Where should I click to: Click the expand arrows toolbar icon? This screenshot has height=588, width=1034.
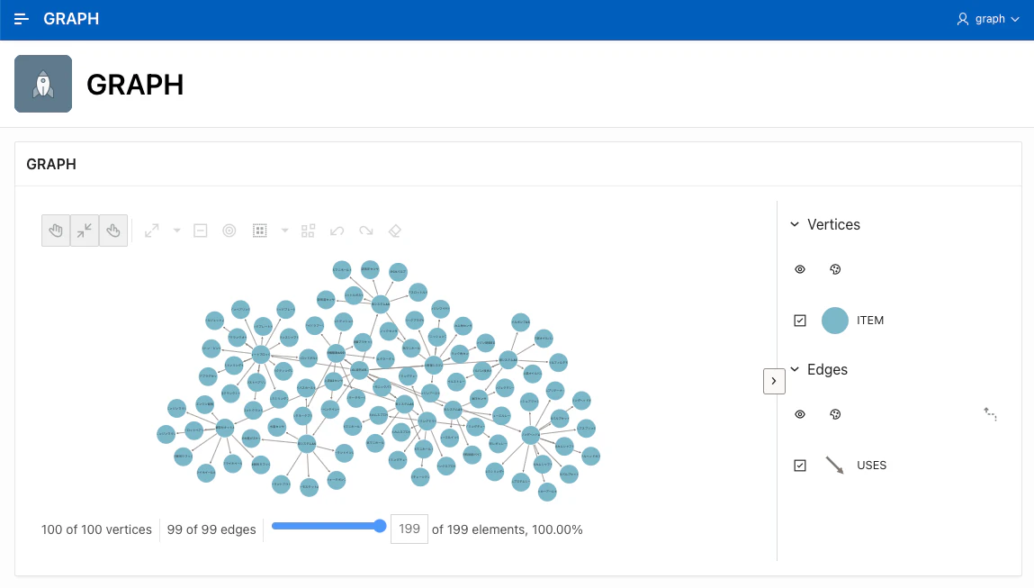152,231
